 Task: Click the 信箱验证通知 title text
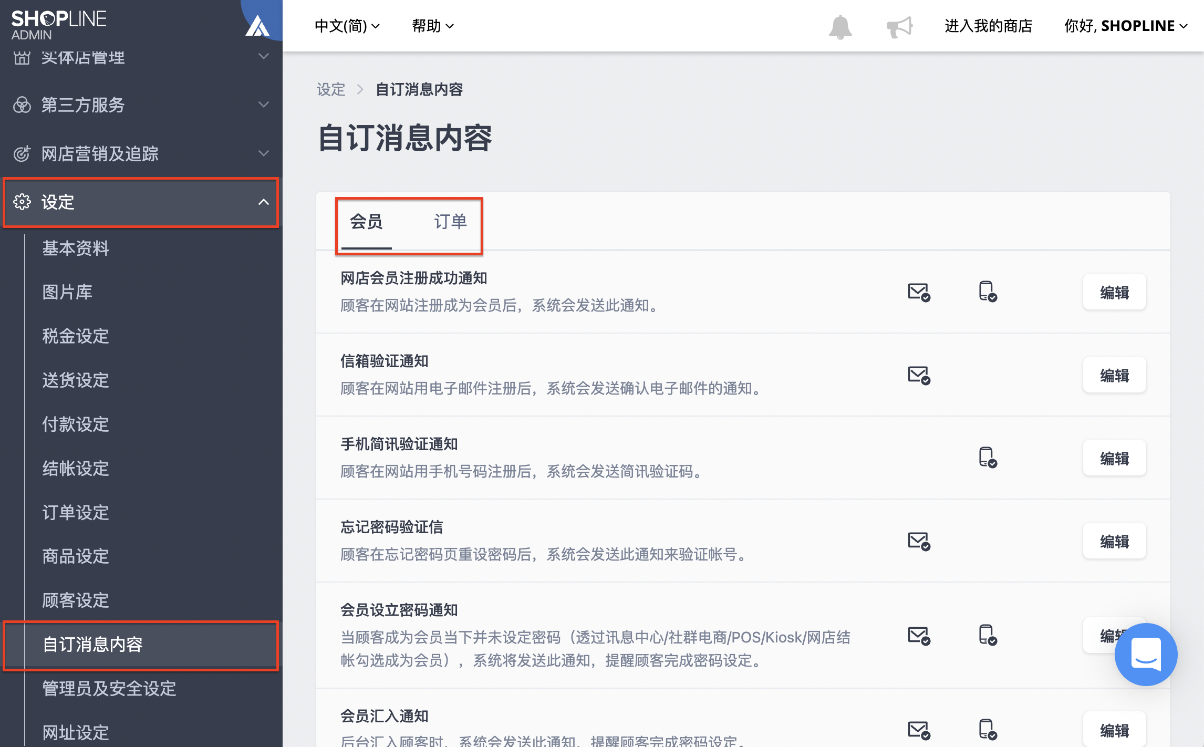pos(385,361)
